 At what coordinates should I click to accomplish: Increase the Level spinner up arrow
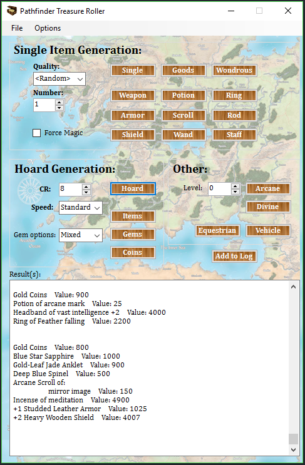[235, 186]
